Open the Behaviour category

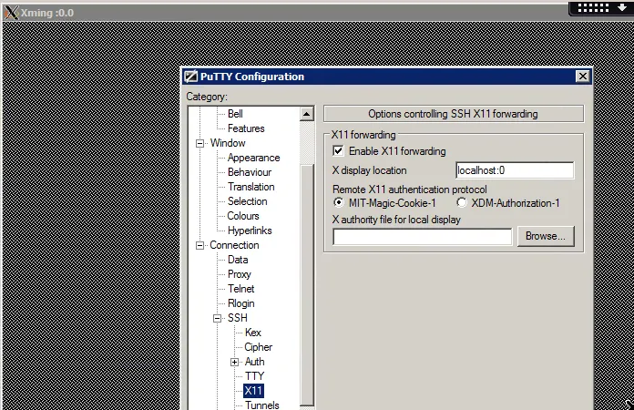[250, 172]
